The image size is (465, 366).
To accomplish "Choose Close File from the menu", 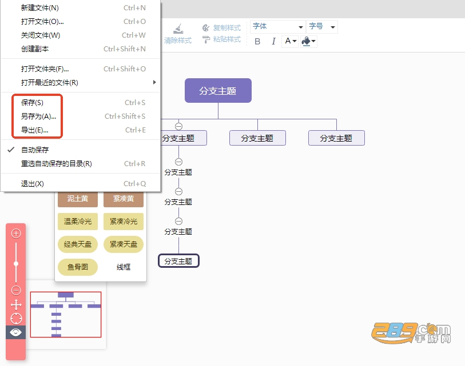I will (81, 35).
